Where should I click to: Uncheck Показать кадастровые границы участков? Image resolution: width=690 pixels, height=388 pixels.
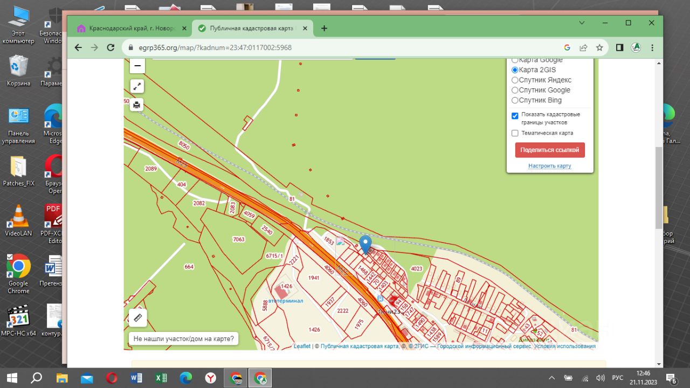pos(515,115)
